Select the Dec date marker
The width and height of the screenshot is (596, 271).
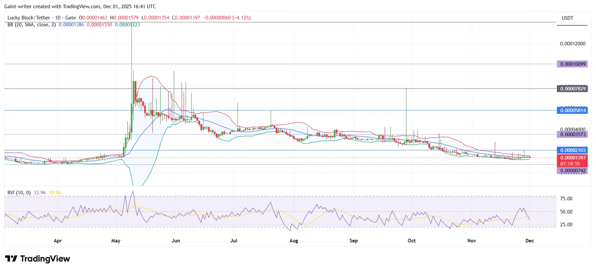tap(529, 241)
